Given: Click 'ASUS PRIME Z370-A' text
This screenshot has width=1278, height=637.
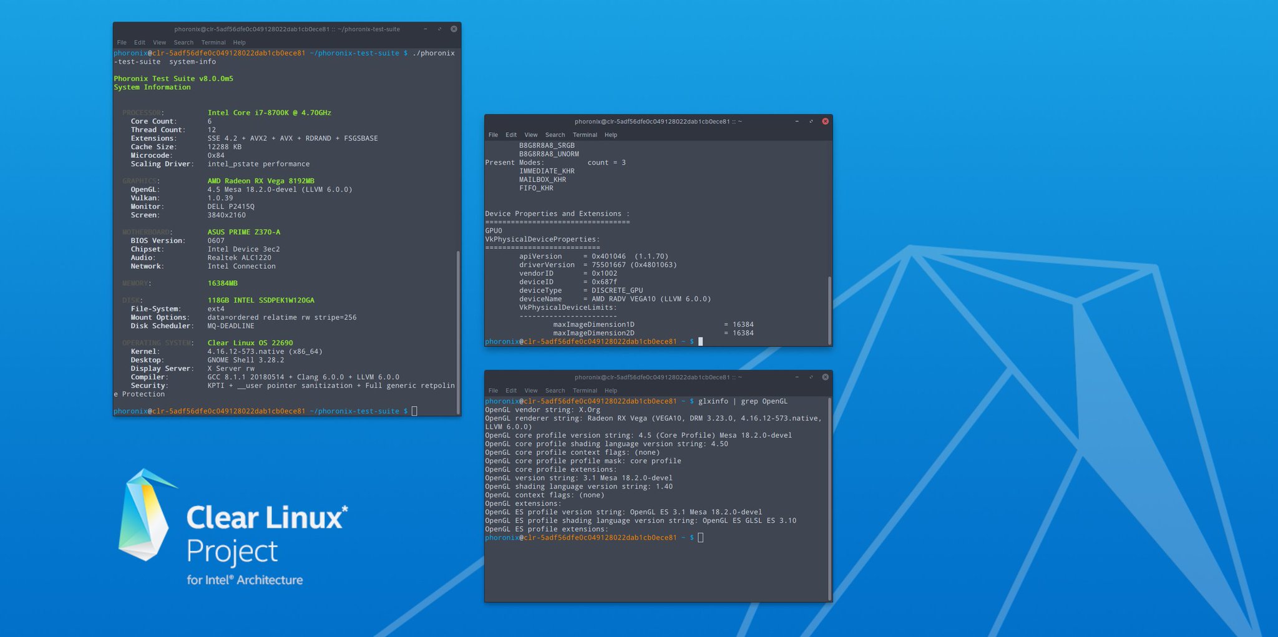Looking at the screenshot, I should pos(244,232).
